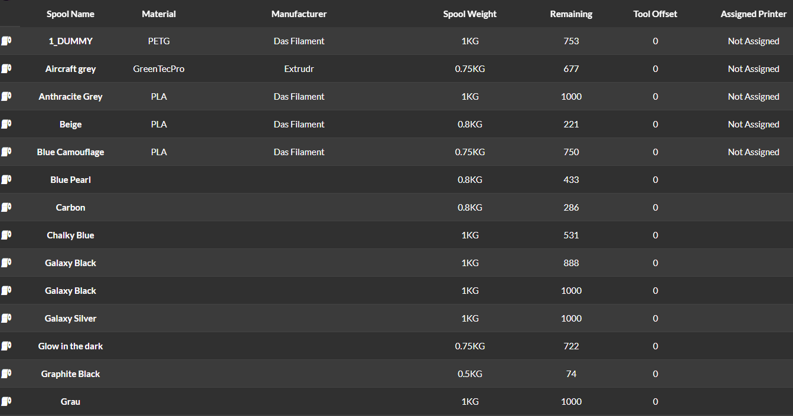Sort the table by Manufacturer
The image size is (793, 416).
[299, 14]
